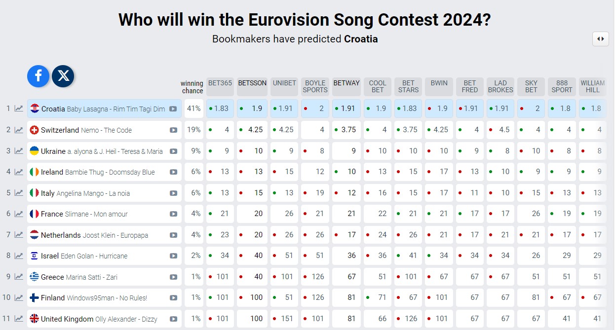Open Italy odds trend chart icon

point(19,193)
